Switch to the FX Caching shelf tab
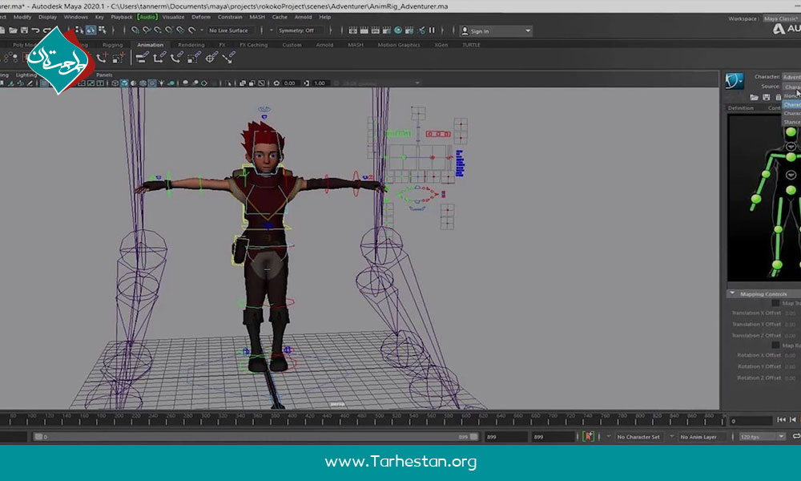 pyautogui.click(x=253, y=45)
